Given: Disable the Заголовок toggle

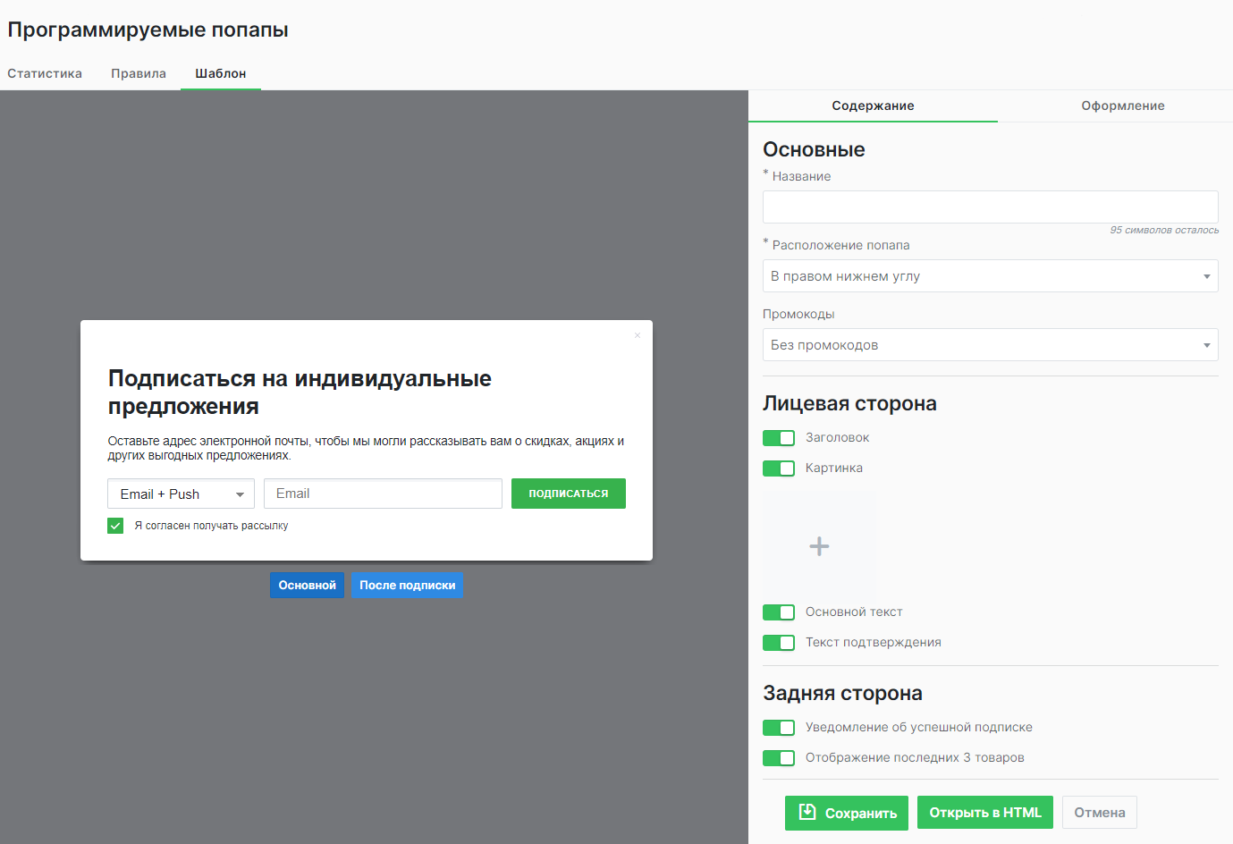Looking at the screenshot, I should coord(778,438).
